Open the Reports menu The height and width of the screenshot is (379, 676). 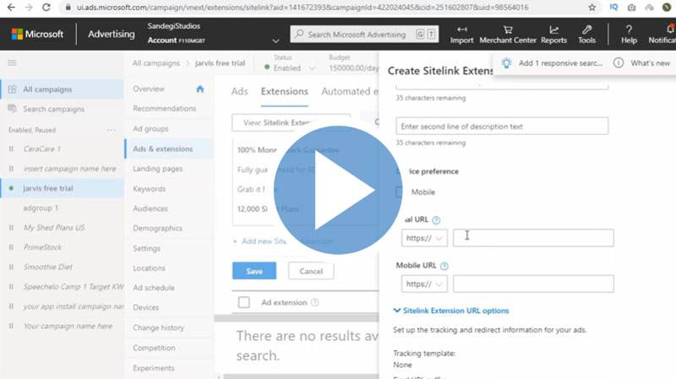click(x=553, y=35)
